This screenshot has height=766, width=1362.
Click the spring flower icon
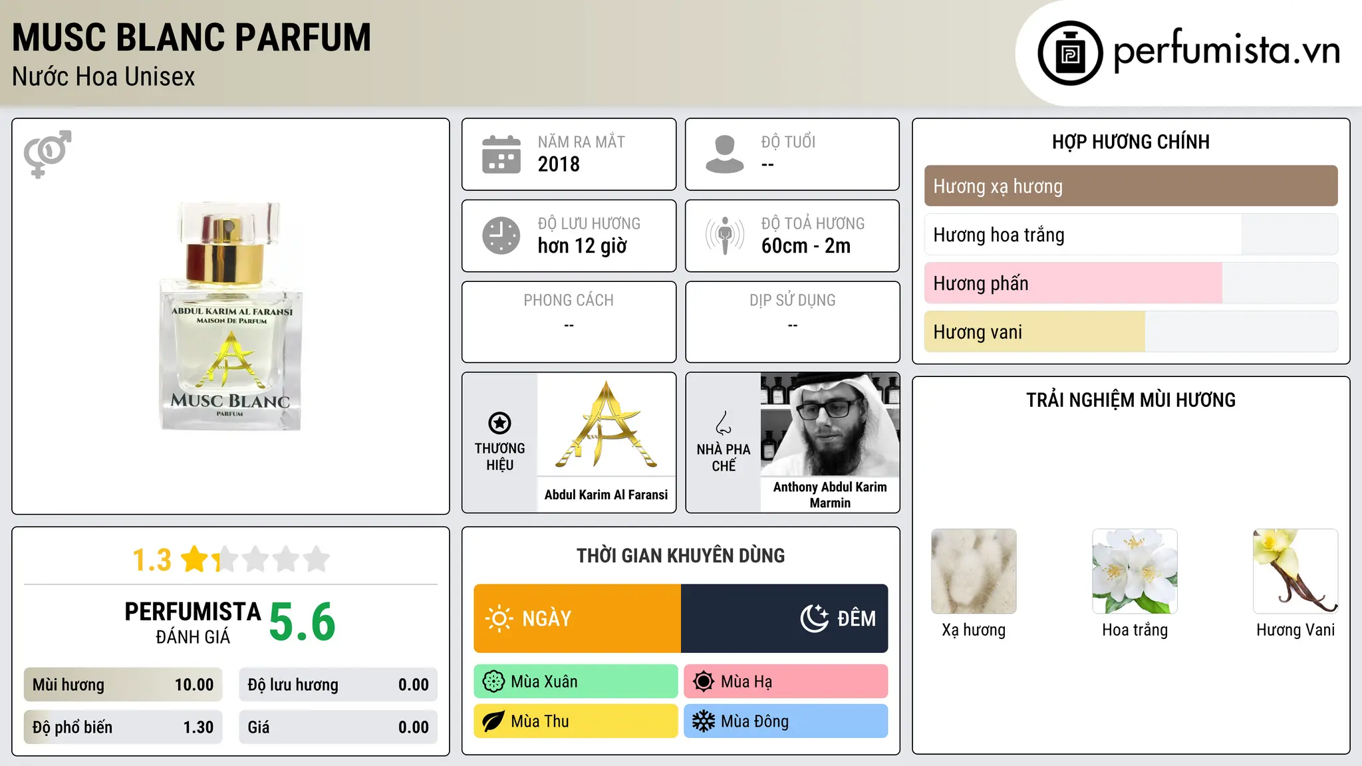[x=493, y=682]
